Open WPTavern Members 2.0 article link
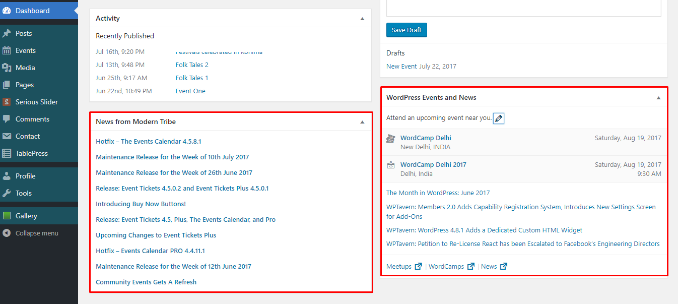This screenshot has width=678, height=304. (521, 212)
